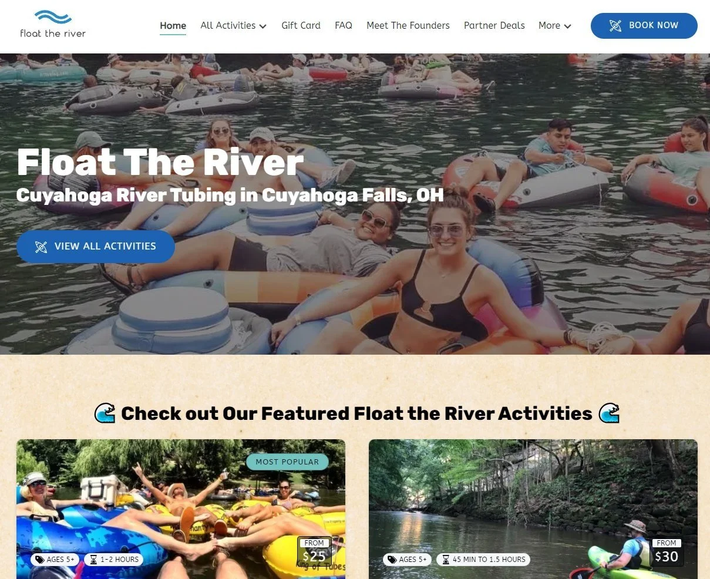Open the FAQ page

point(344,26)
